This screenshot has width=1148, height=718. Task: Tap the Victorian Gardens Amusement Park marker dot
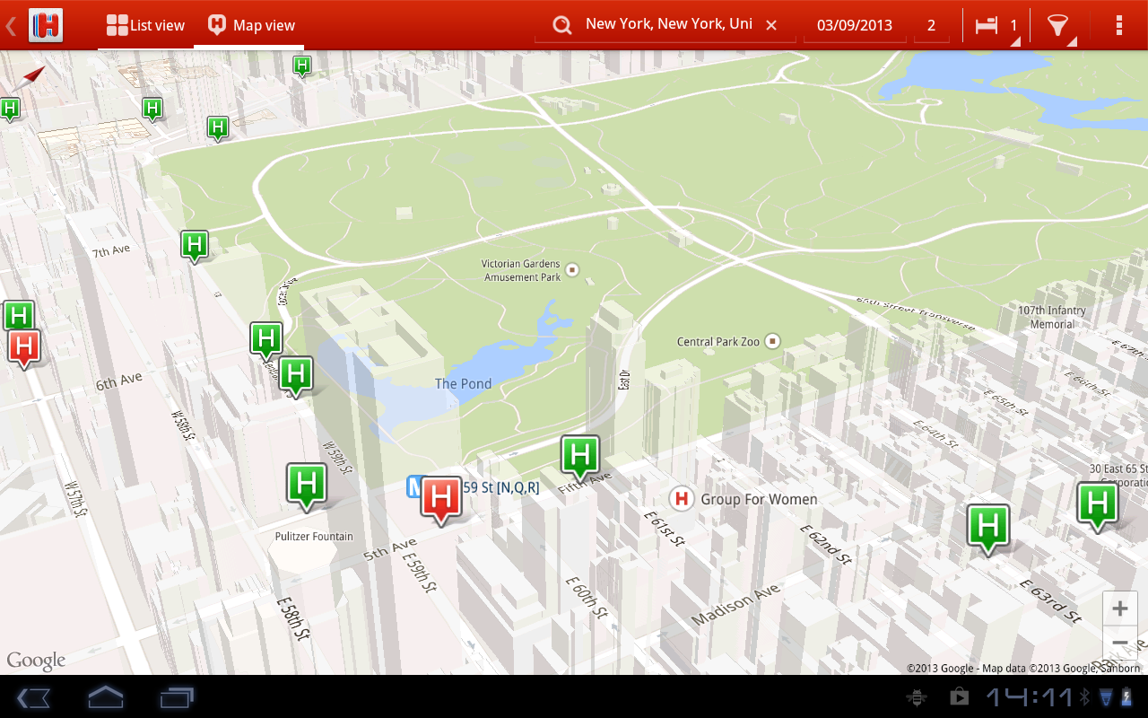[573, 270]
